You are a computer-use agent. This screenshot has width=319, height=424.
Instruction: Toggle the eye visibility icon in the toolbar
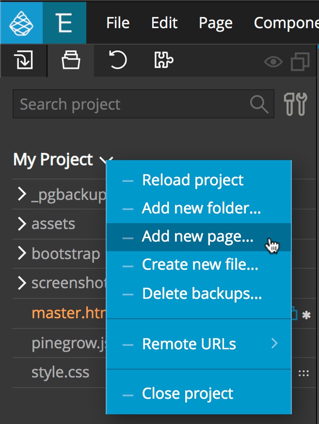click(273, 62)
